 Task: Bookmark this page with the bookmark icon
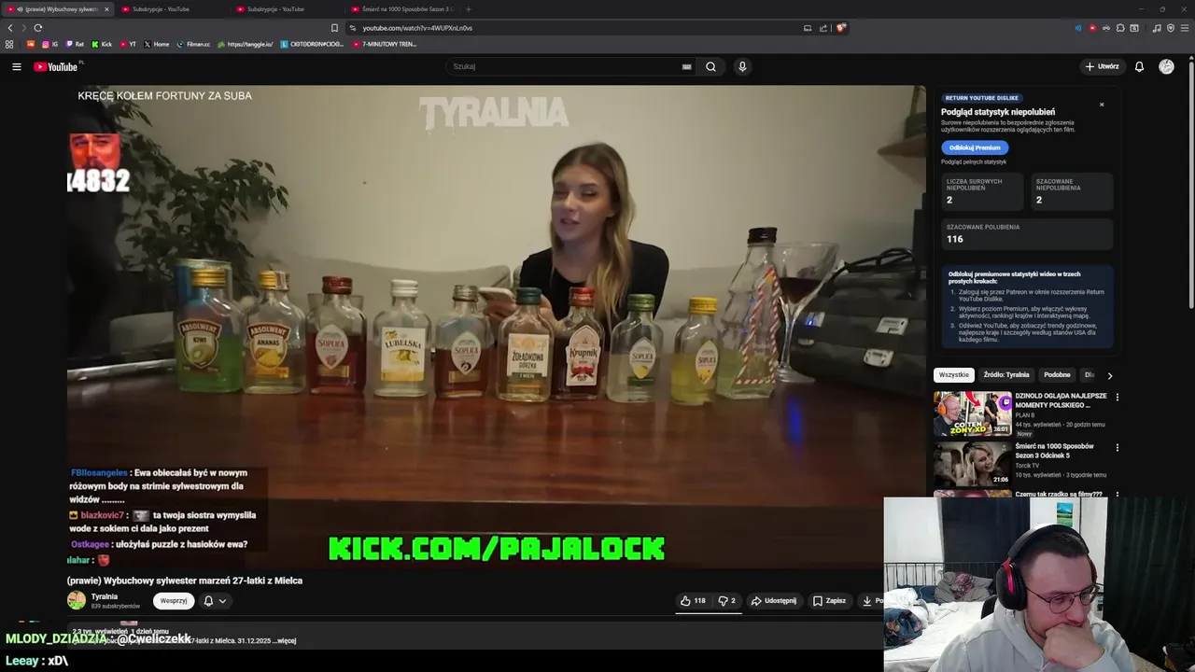click(x=334, y=28)
